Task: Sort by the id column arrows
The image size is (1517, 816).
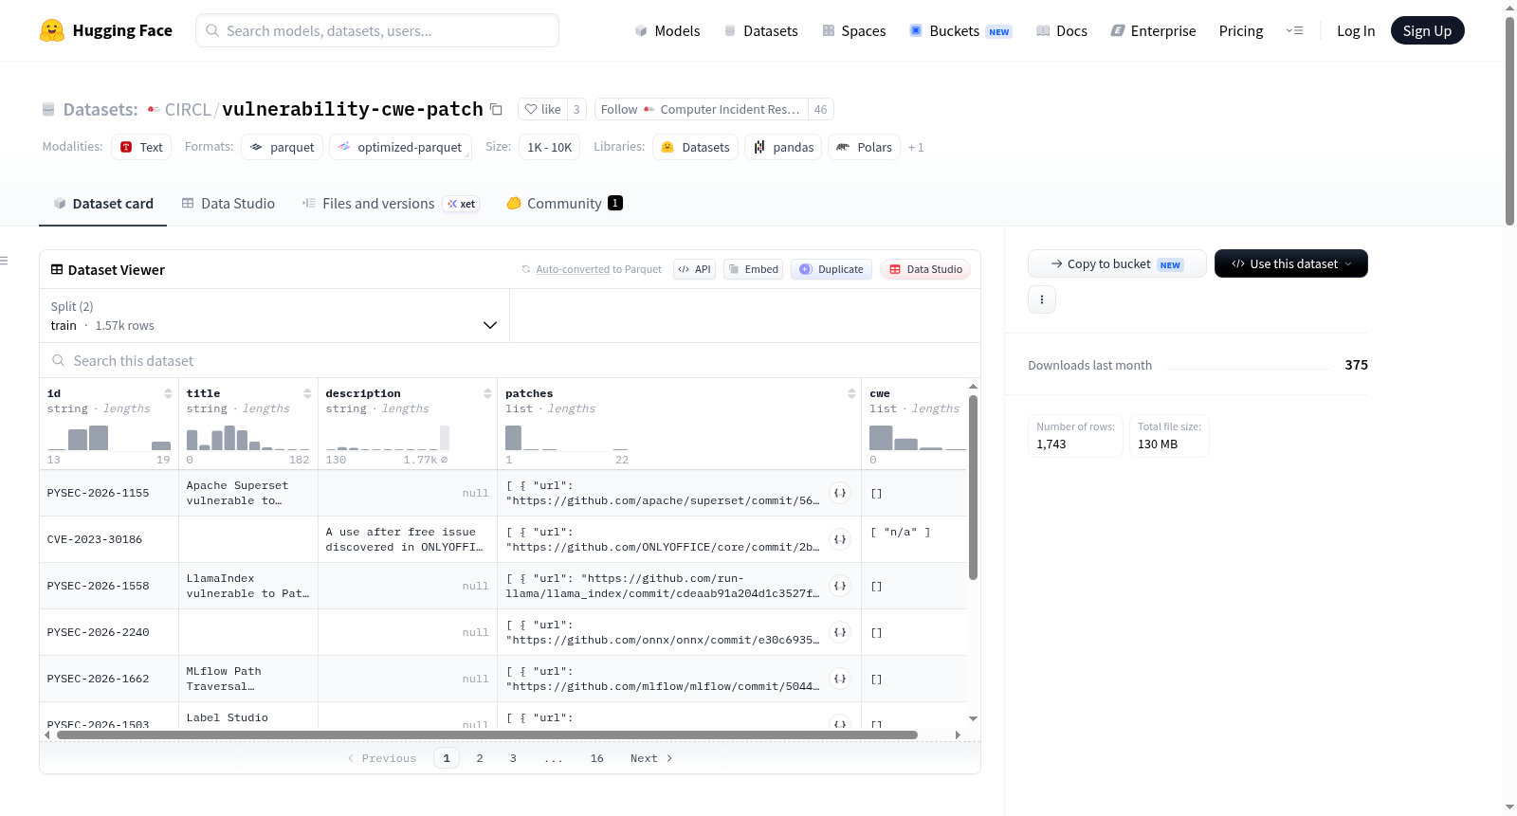Action: coord(168,393)
